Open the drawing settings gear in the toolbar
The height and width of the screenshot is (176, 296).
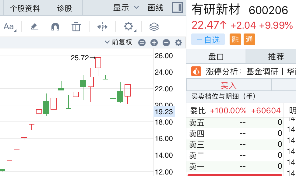[129, 26]
